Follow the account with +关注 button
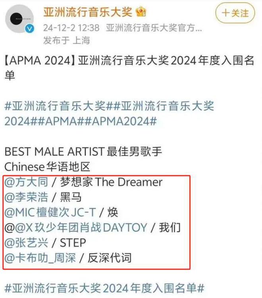 click(x=235, y=13)
